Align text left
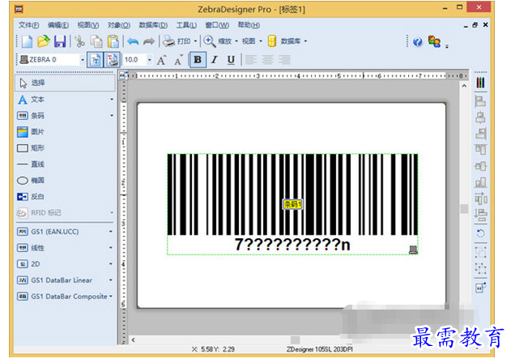This screenshot has height=363, width=511. coord(250,60)
